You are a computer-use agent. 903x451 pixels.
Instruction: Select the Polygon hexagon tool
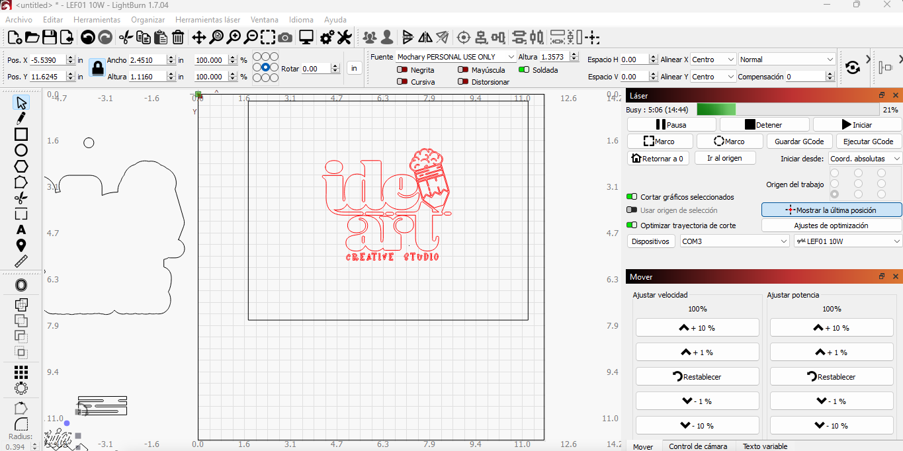coord(21,166)
